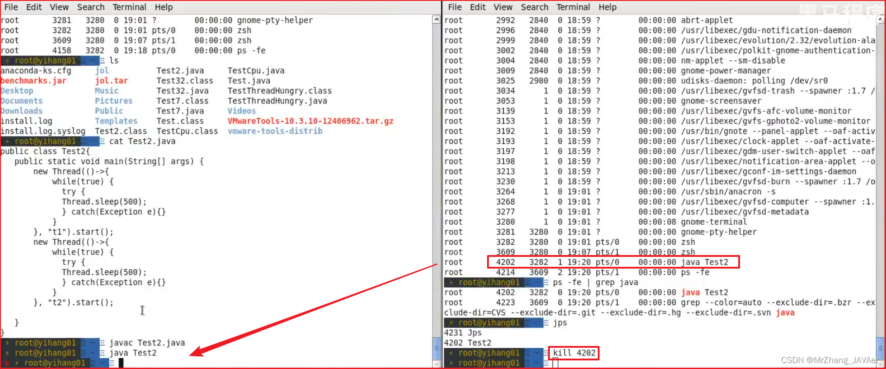The image size is (886, 369).
Task: Open File menu in left terminal
Action: pyautogui.click(x=11, y=7)
